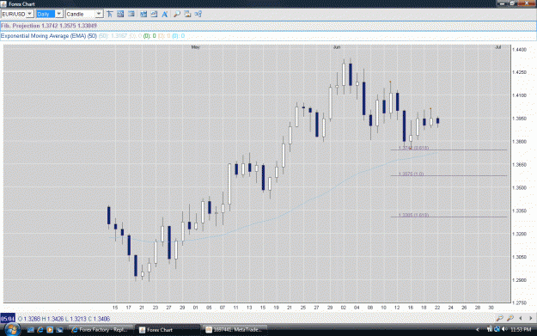Open the Daily timeframe dropdown arrow
Viewport: 537px width, 336px height.
(59, 14)
